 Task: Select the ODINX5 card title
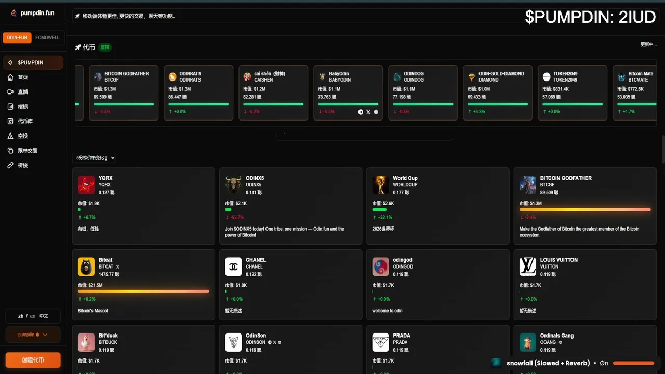(x=254, y=178)
